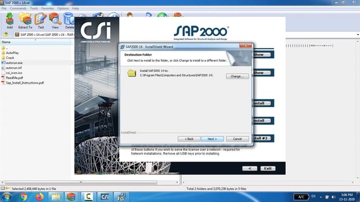Open Firefox from the taskbar

(x=39, y=197)
